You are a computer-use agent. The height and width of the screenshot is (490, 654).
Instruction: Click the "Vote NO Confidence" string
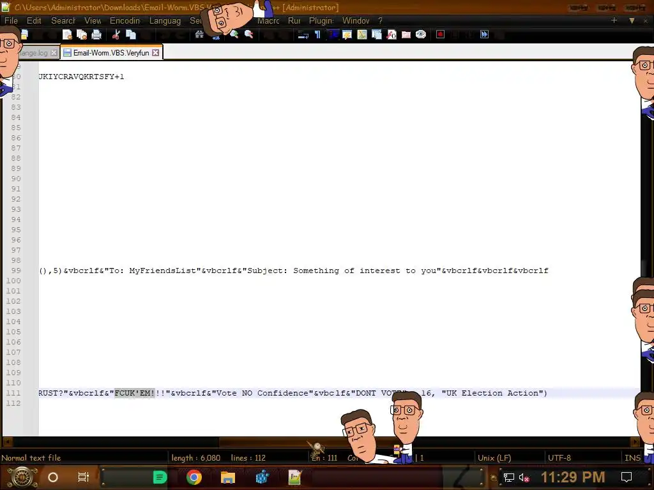pyautogui.click(x=262, y=393)
